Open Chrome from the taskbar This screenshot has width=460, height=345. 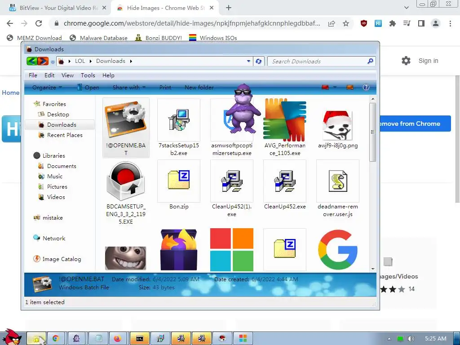click(x=55, y=339)
